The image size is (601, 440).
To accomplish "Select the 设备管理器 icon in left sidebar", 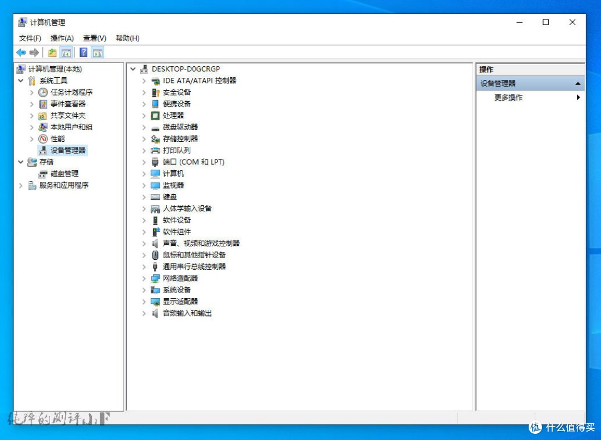I will (42, 150).
